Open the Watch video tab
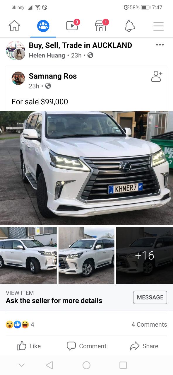Image resolution: width=173 pixels, height=375 pixels. coord(72,25)
